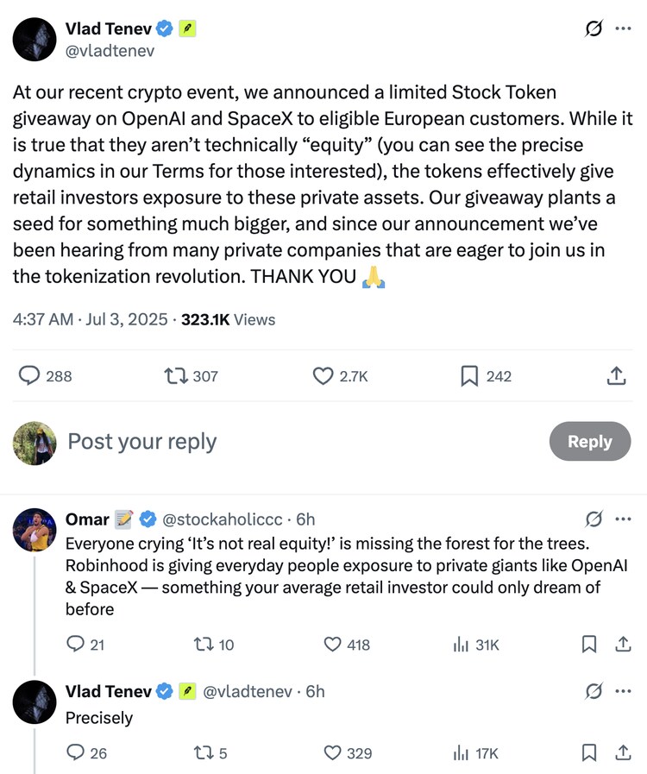Like Vlad's 'Precisely' reply

click(333, 753)
